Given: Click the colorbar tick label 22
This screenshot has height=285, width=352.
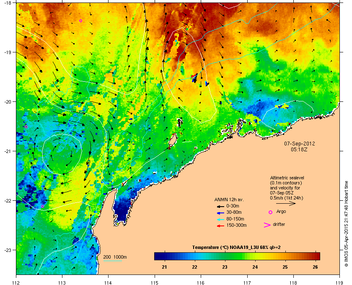Looking at the screenshot, I should [194, 267].
